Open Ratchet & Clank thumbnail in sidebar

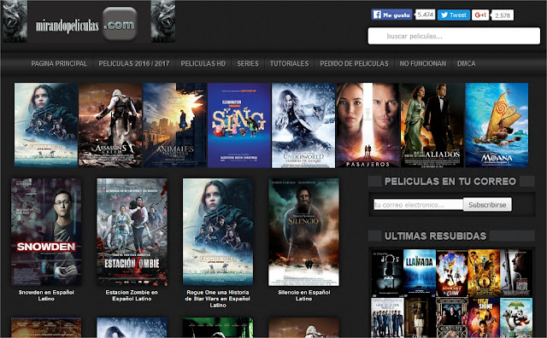click(x=452, y=273)
